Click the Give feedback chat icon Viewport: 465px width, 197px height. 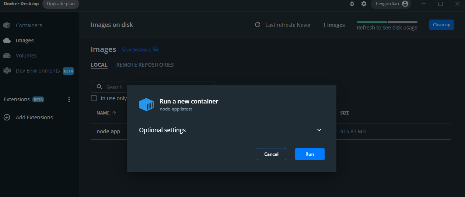(x=155, y=49)
